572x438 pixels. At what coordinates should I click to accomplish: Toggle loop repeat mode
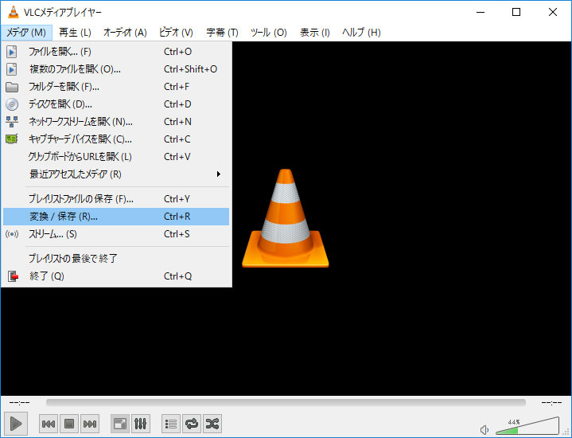191,424
